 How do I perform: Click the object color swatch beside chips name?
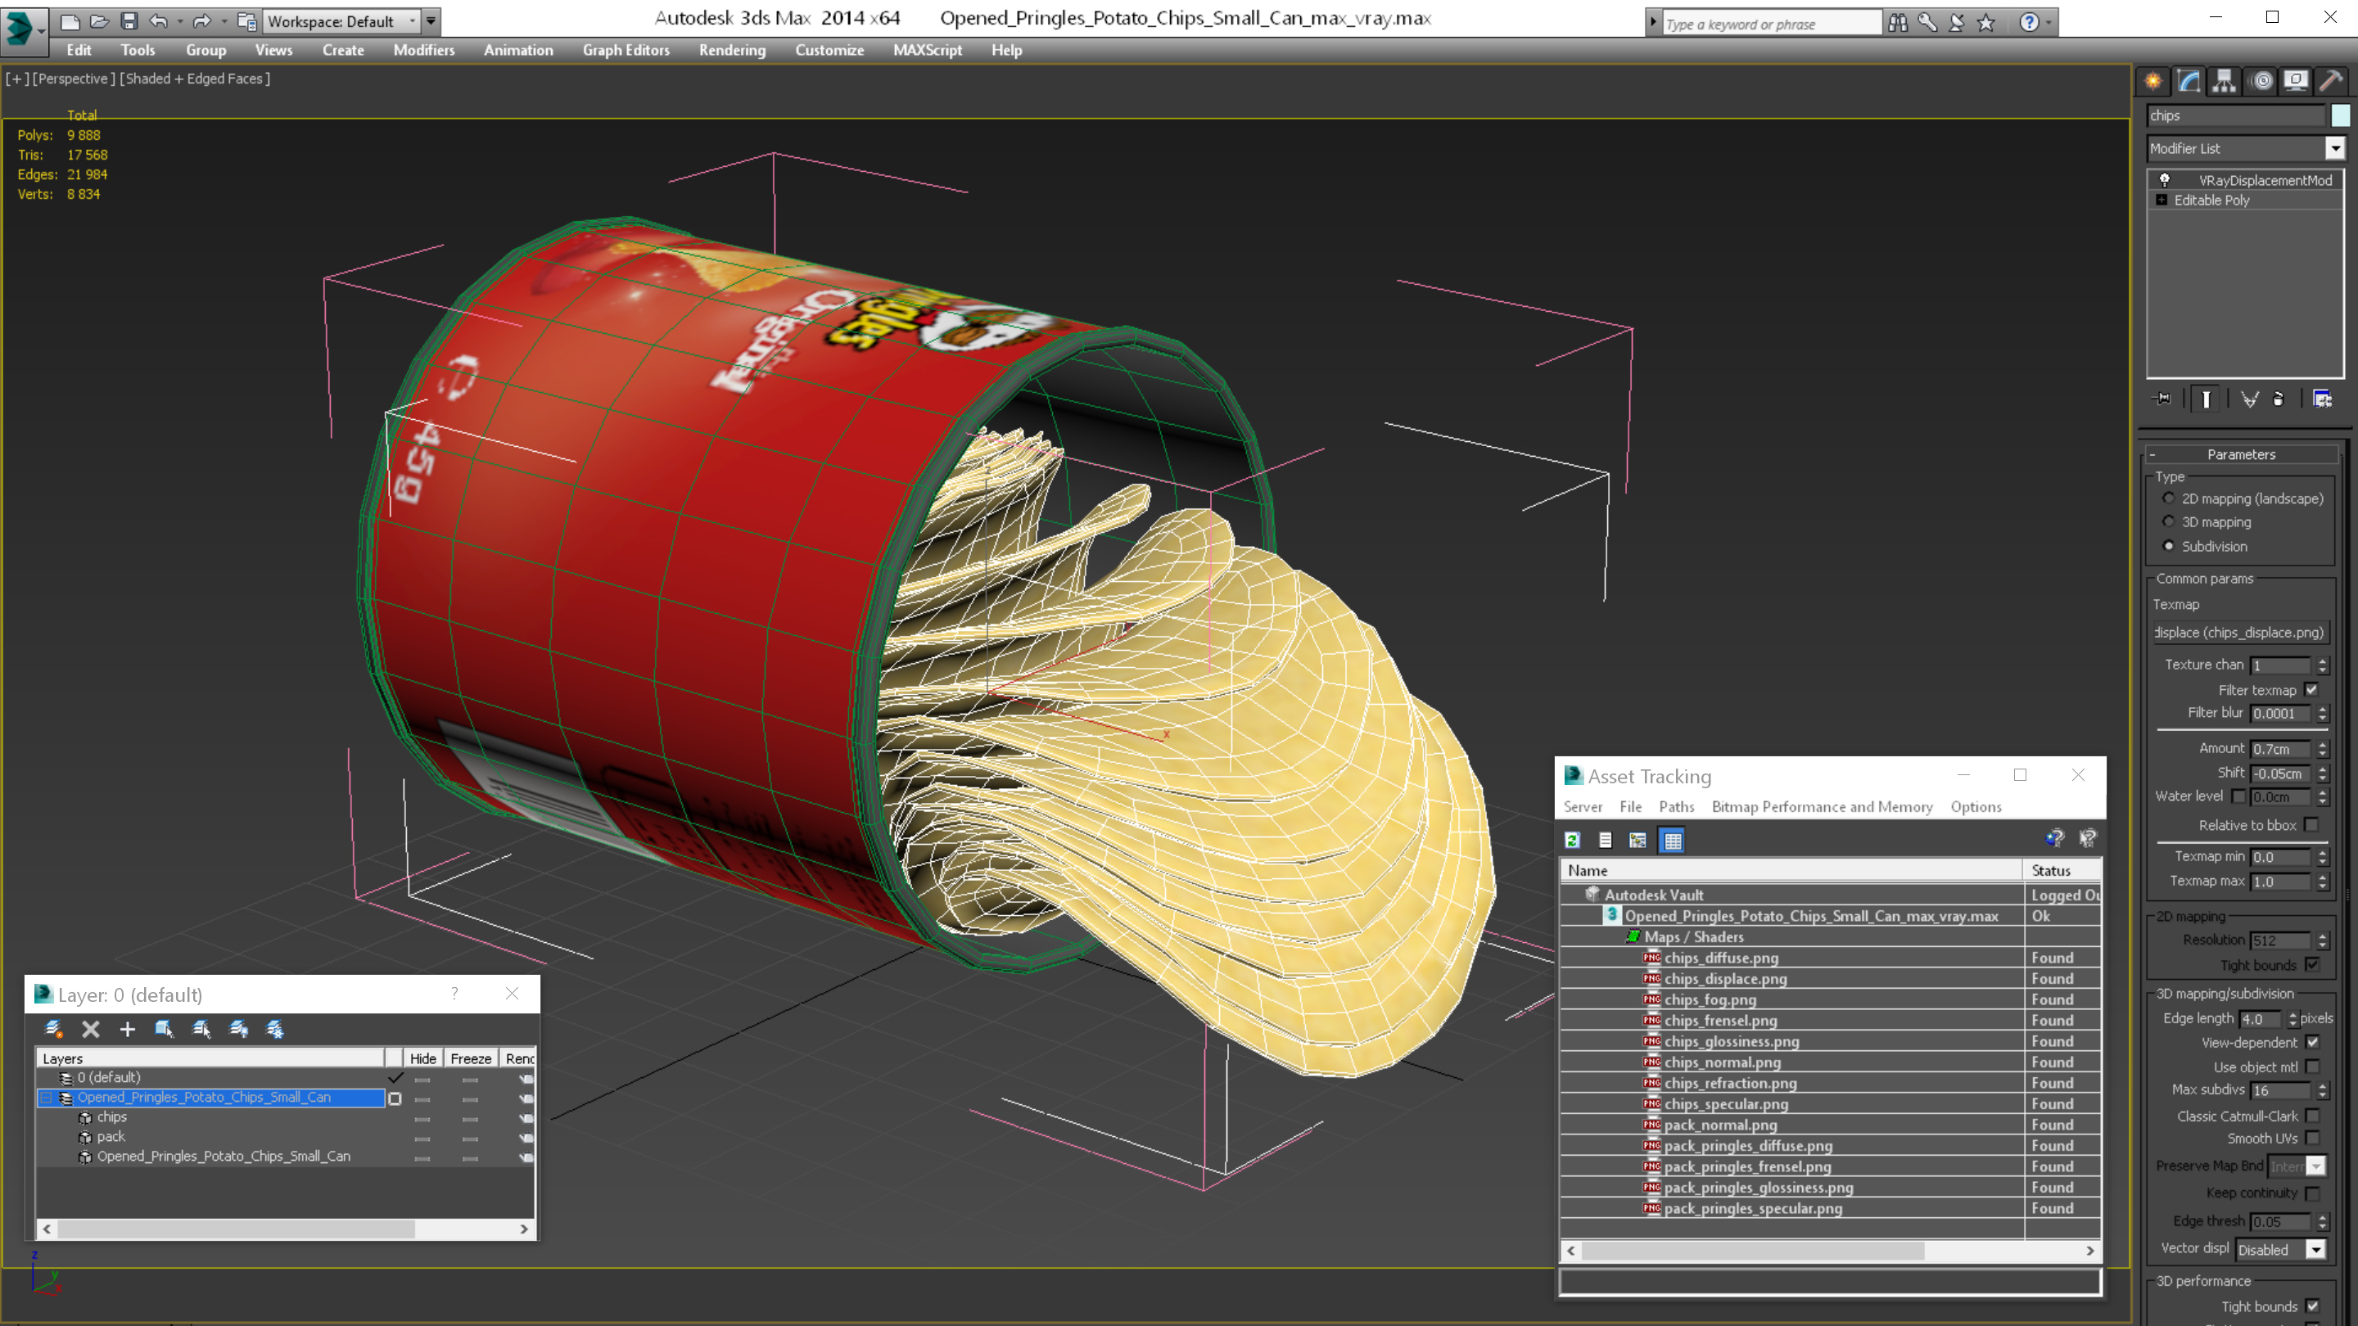pyautogui.click(x=2340, y=115)
